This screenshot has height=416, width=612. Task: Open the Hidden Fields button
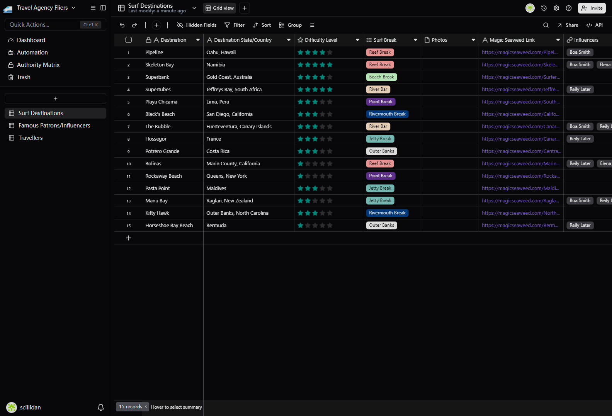point(197,25)
